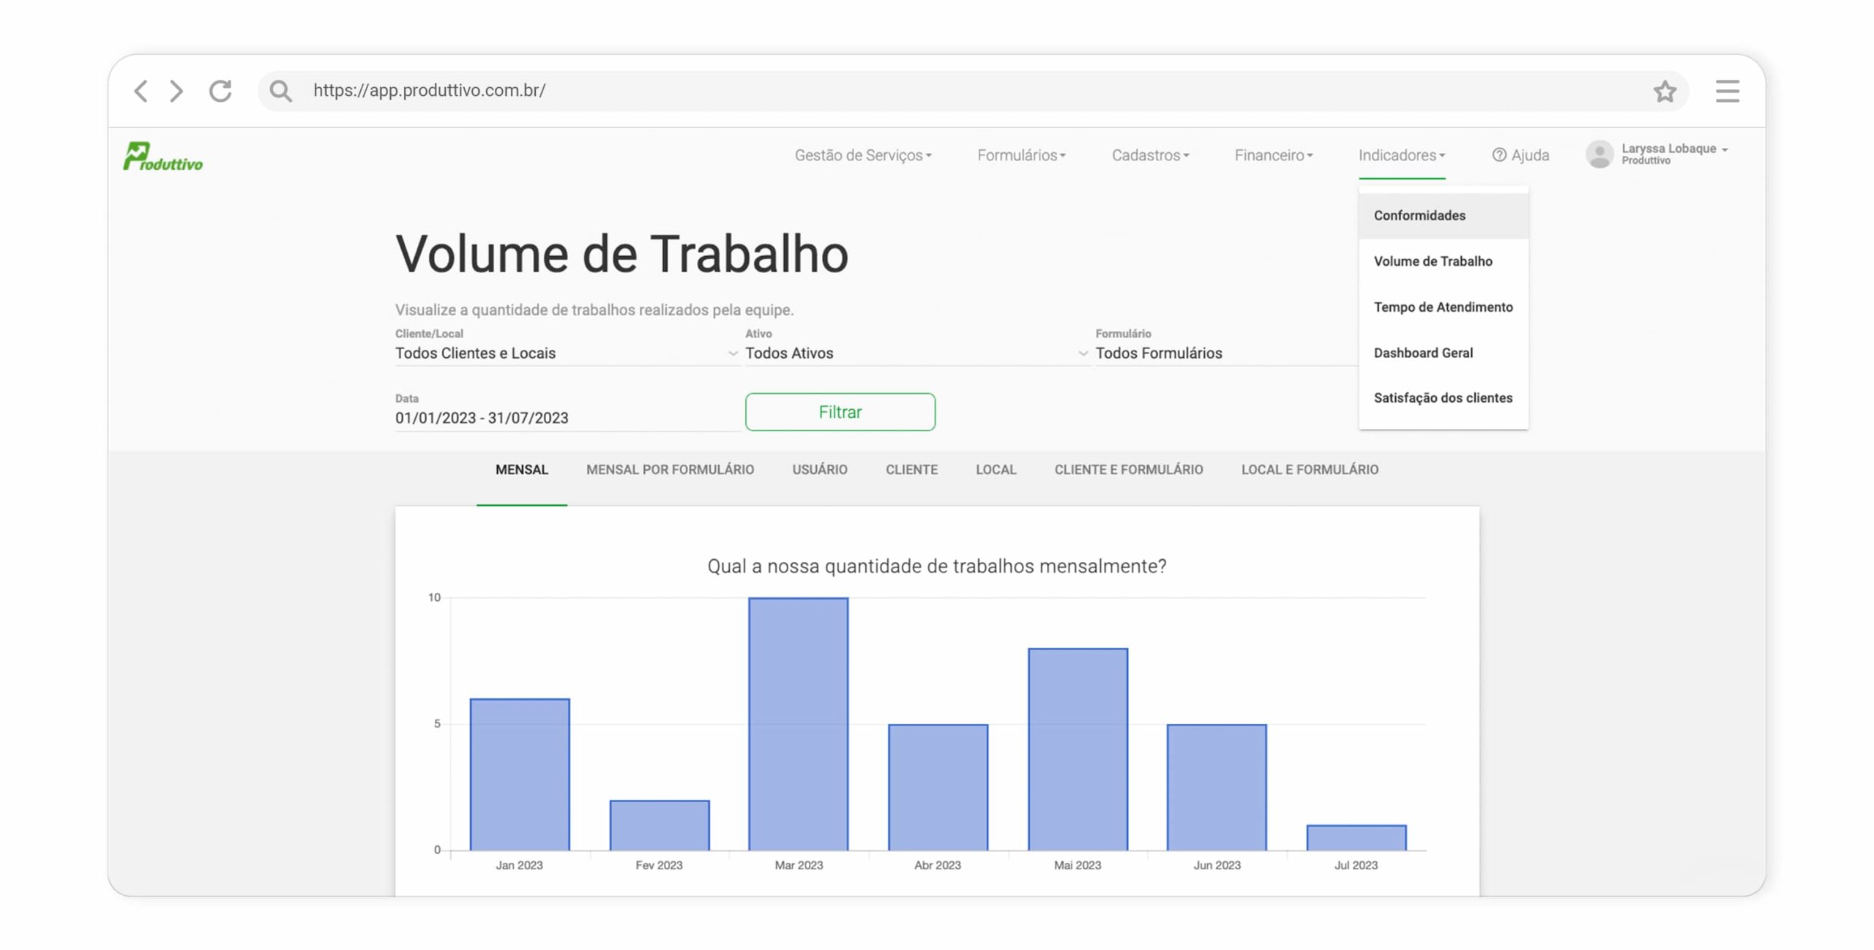Expand the Financeiro menu
1874x950 pixels.
pos(1273,154)
